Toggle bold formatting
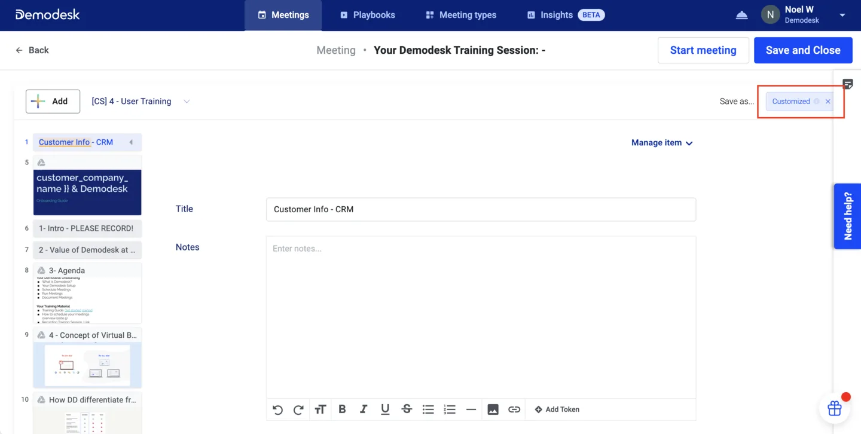Viewport: 861px width, 434px height. coord(342,409)
